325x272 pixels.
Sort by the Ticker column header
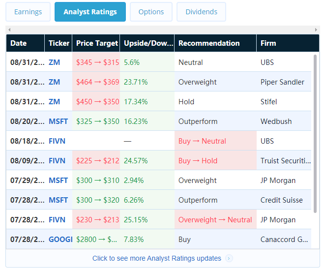[x=59, y=43]
